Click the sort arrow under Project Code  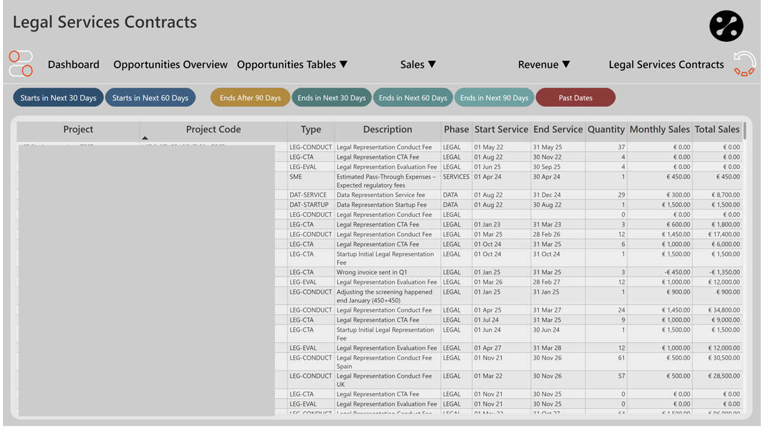tap(145, 137)
